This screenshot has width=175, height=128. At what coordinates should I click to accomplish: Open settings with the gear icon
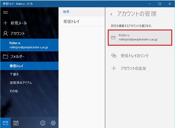(53, 123)
